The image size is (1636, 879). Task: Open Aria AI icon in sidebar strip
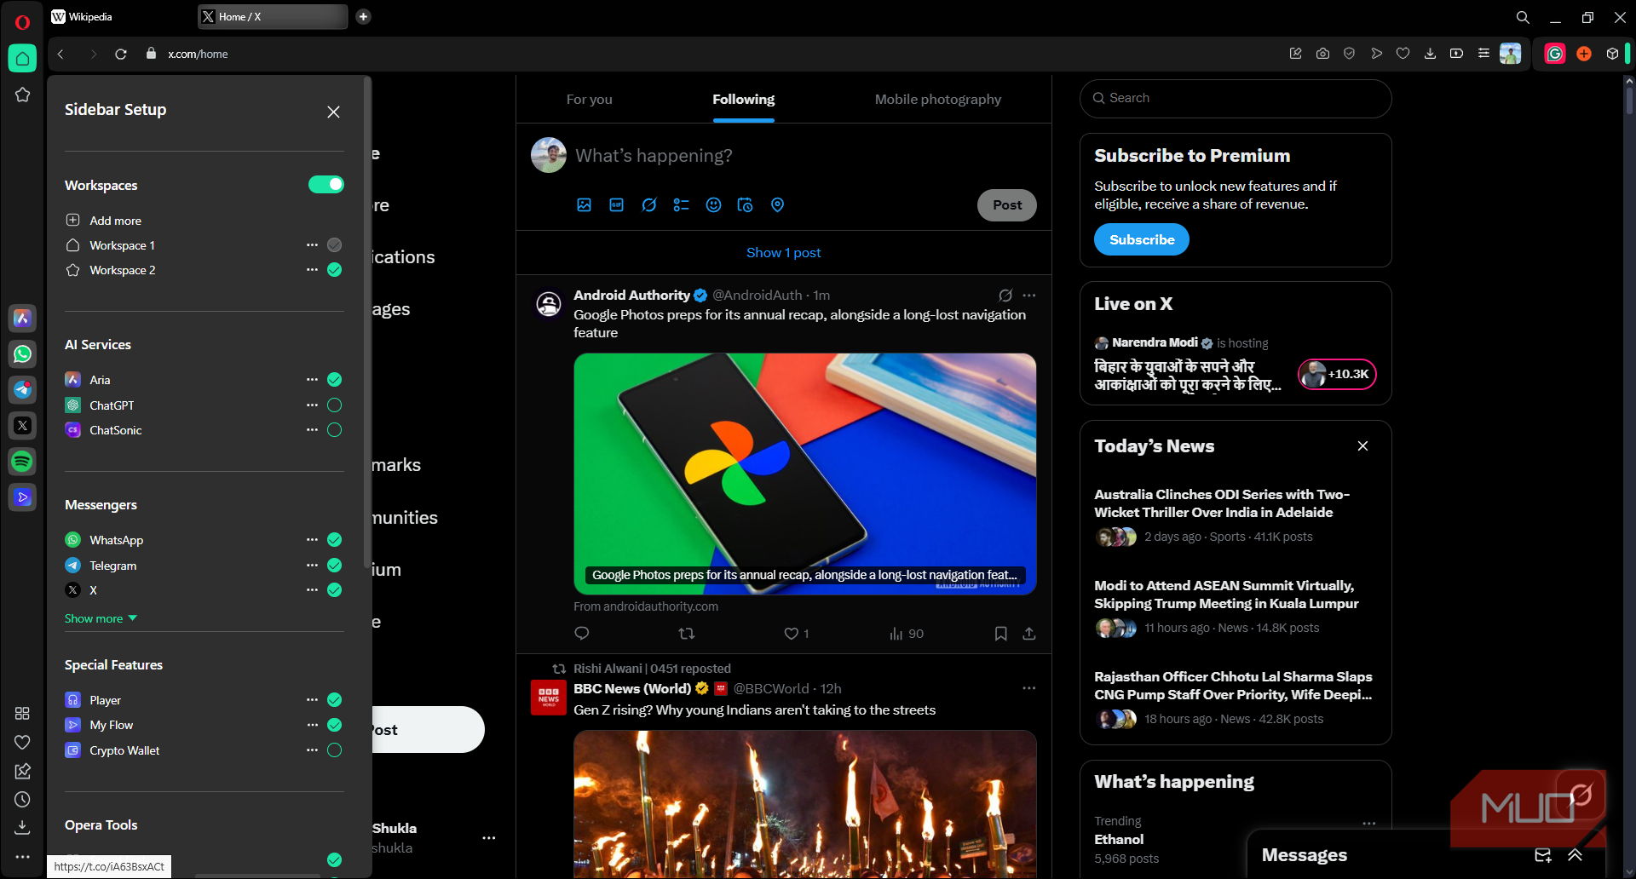click(x=22, y=318)
